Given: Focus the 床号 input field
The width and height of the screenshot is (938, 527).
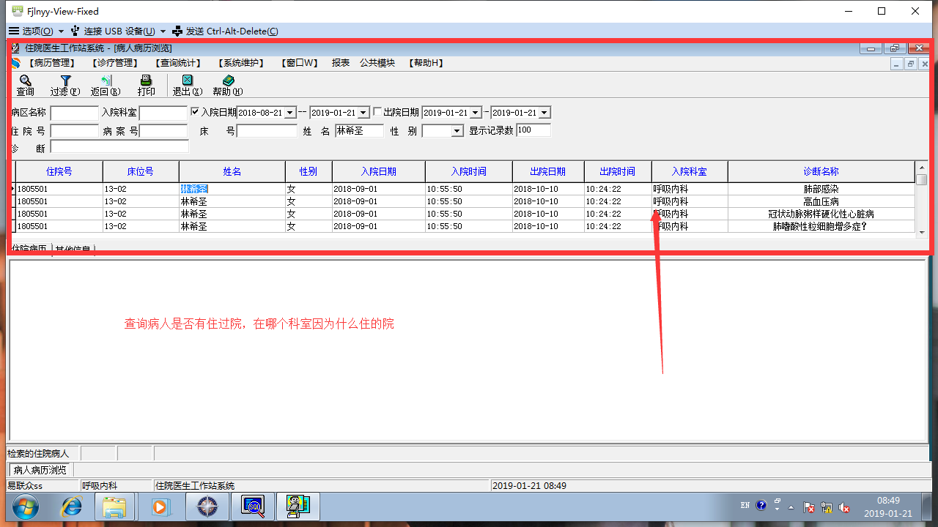Looking at the screenshot, I should (x=267, y=131).
